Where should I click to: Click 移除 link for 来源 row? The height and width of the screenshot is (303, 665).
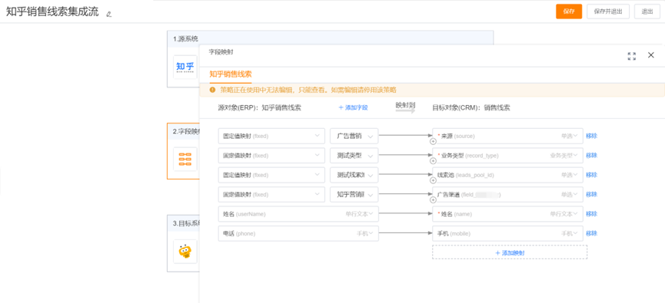592,136
